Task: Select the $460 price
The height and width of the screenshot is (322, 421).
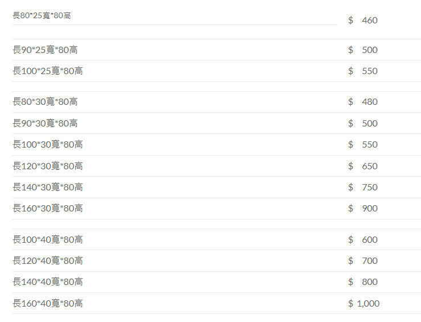Action: [x=363, y=21]
